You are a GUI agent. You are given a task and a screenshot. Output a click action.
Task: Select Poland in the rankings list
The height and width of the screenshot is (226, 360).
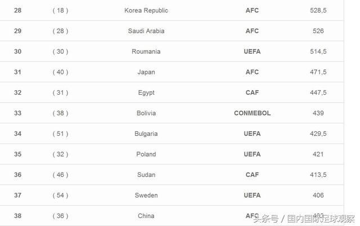click(146, 154)
